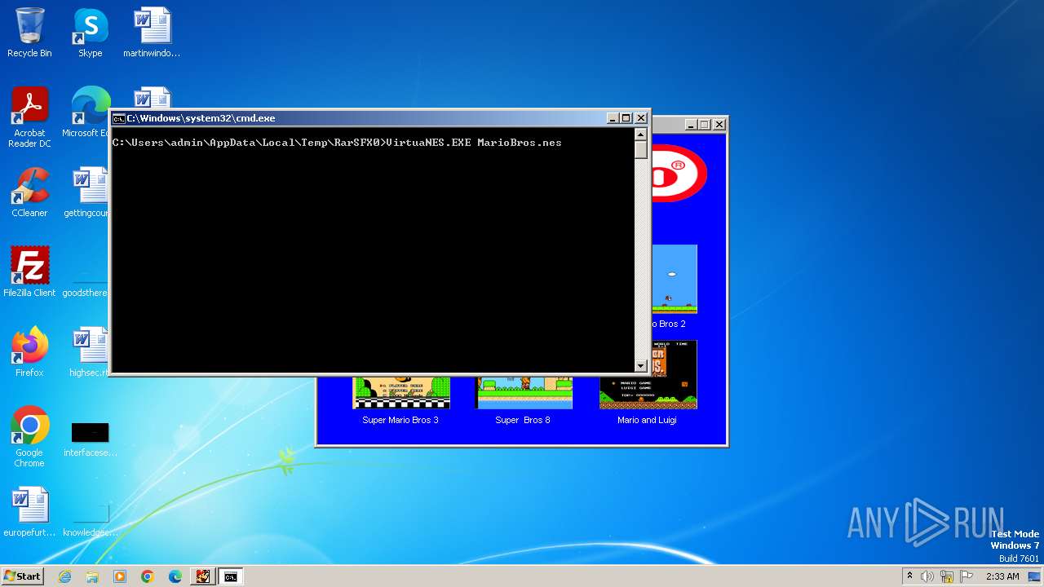
Task: Open the gettingcou... Word document
Action: point(88,192)
